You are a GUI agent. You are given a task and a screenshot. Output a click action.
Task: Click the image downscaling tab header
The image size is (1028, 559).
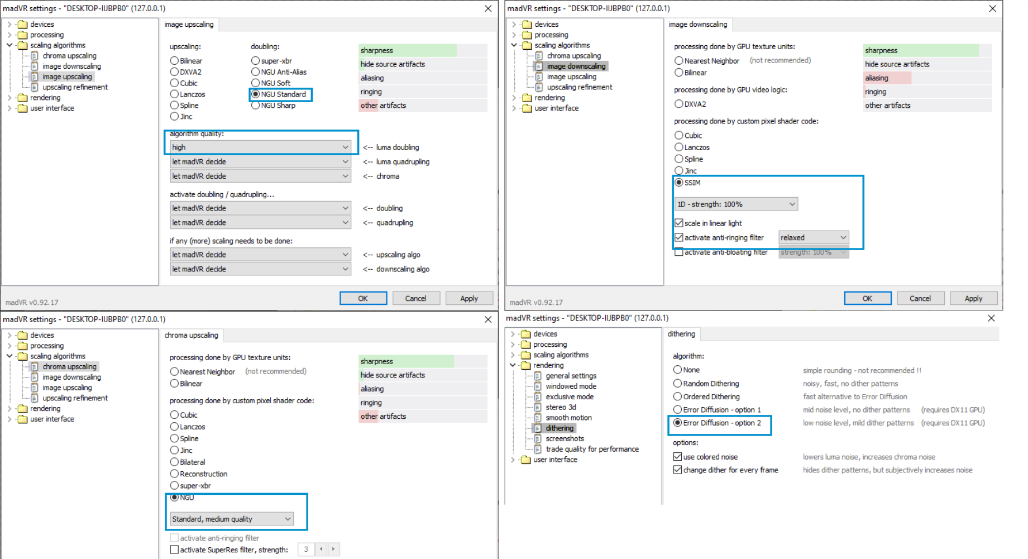coord(697,25)
